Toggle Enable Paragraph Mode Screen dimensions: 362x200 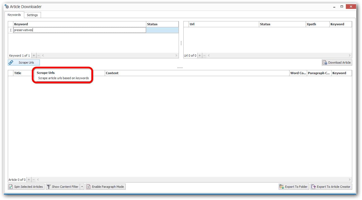click(106, 187)
